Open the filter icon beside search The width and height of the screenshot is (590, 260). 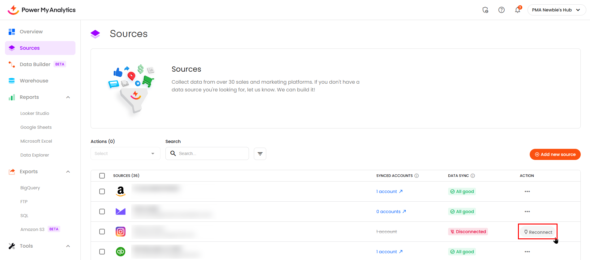pyautogui.click(x=260, y=154)
